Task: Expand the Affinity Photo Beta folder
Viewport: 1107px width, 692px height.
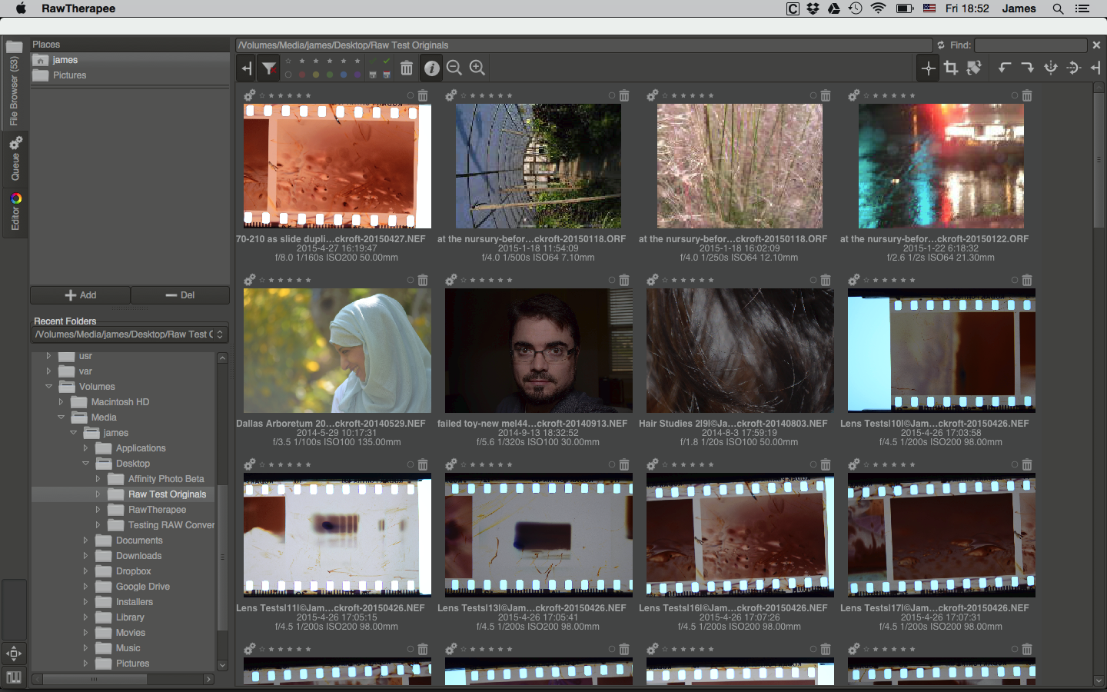Action: coord(98,479)
